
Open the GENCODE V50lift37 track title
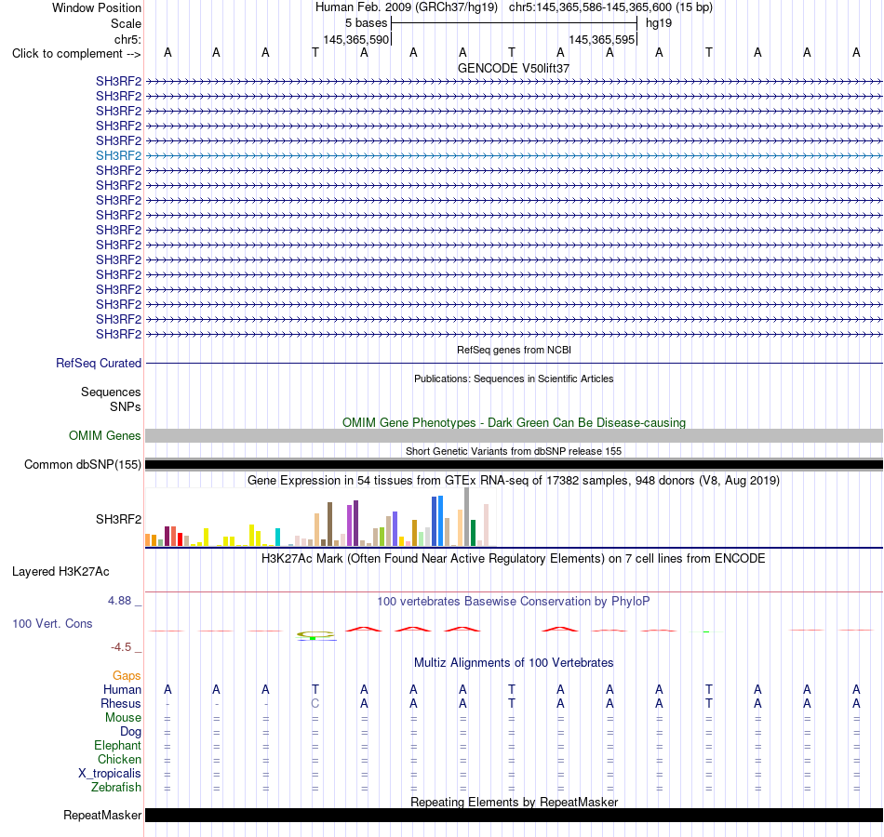[514, 68]
